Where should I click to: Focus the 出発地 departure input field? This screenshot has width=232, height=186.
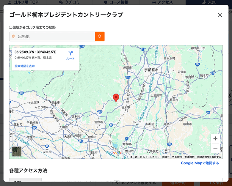(52, 36)
